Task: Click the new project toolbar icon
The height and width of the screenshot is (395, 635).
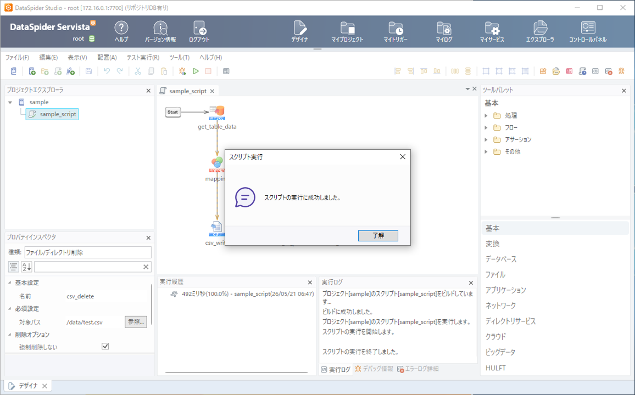Action: 32,71
